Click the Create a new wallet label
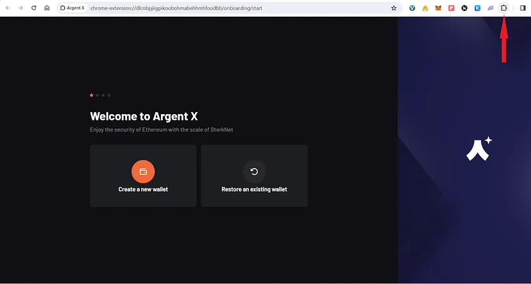This screenshot has height=284, width=531. pos(143,190)
